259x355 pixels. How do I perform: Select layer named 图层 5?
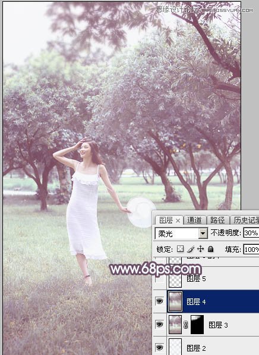point(196,279)
